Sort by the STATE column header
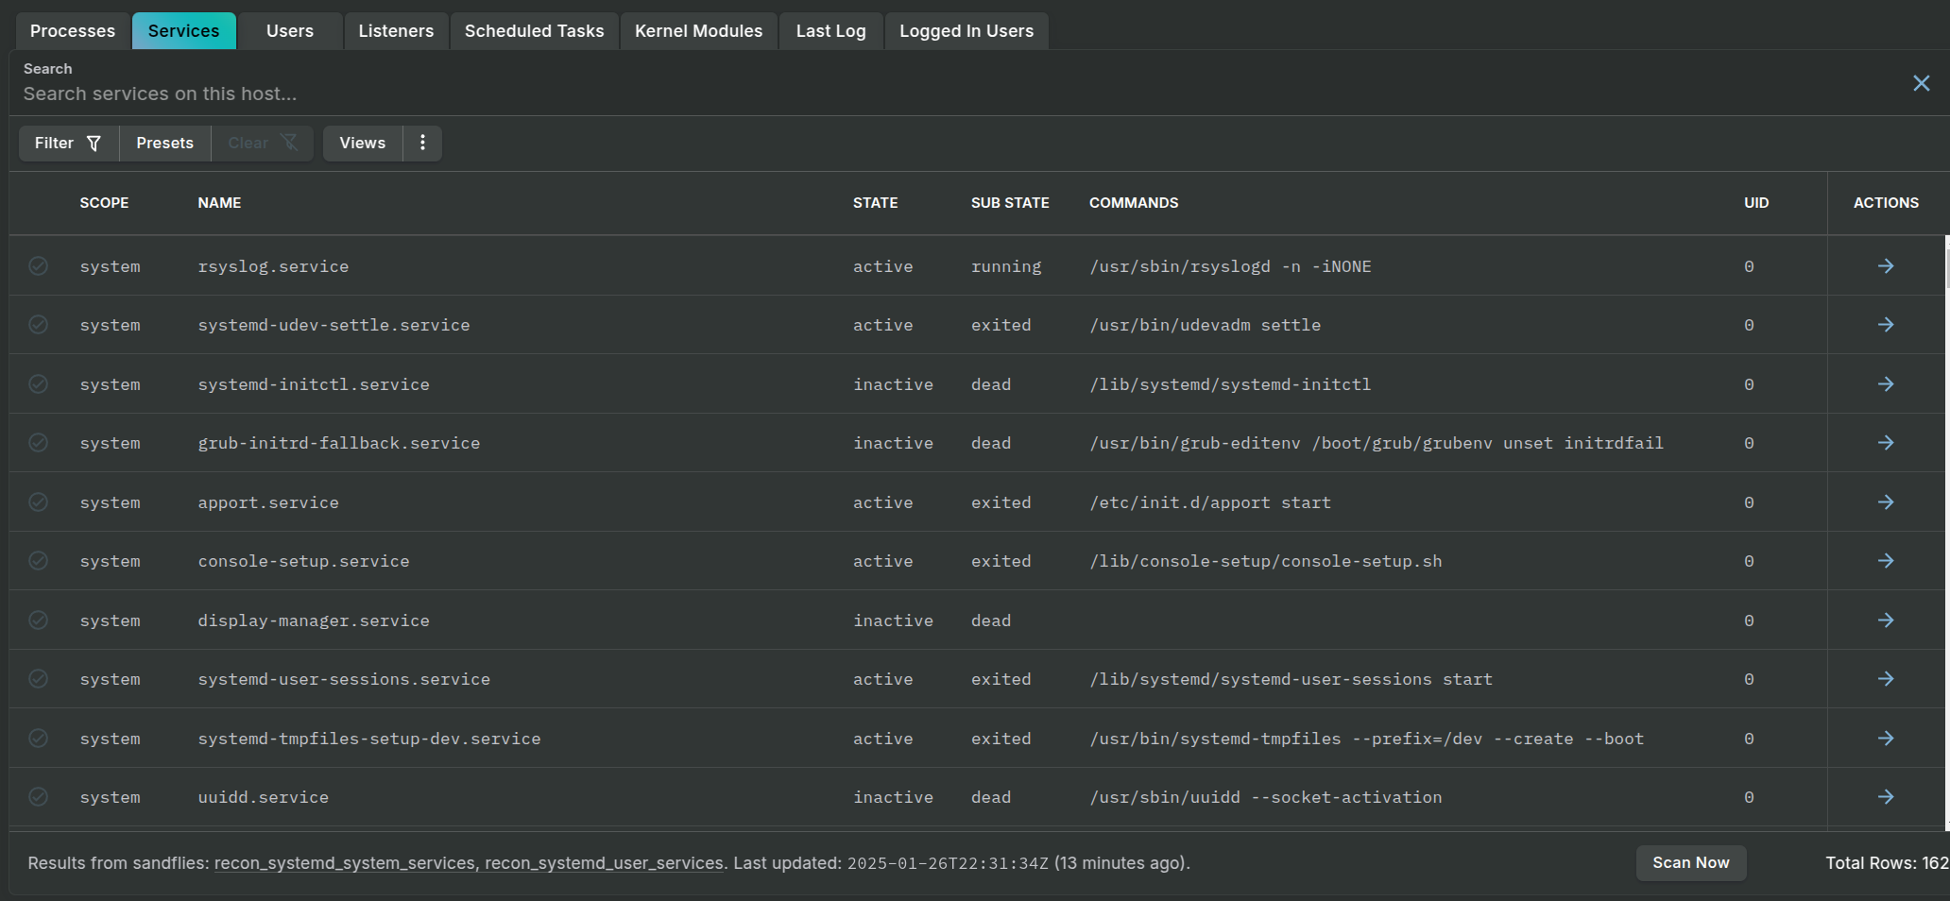This screenshot has width=1950, height=901. 876,203
